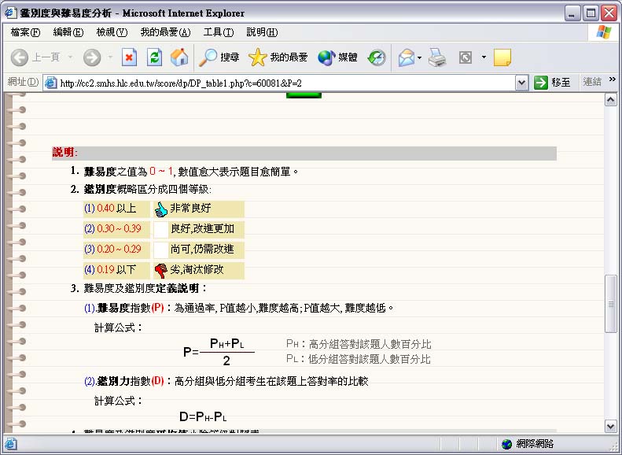Viewport: 622px width, 455px height.
Task: Refresh the current page
Action: pyautogui.click(x=155, y=57)
